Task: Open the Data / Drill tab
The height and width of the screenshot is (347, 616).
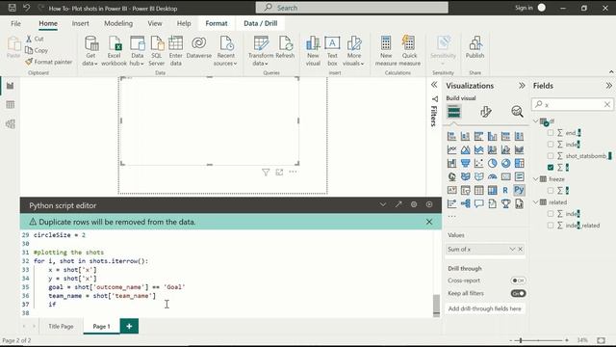Action: (x=261, y=23)
